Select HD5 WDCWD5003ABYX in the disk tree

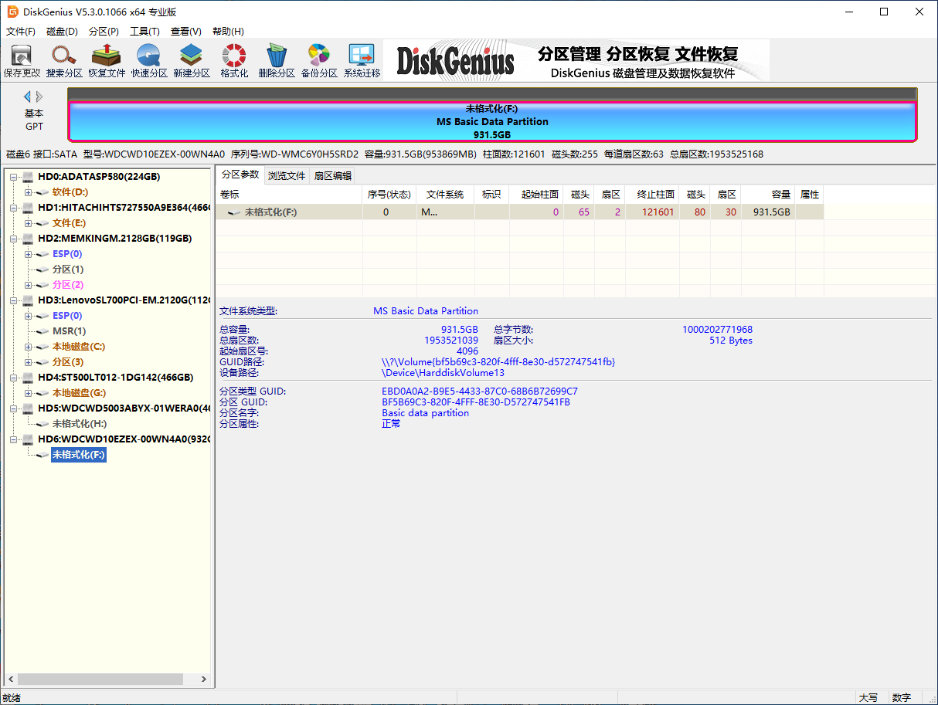(124, 408)
